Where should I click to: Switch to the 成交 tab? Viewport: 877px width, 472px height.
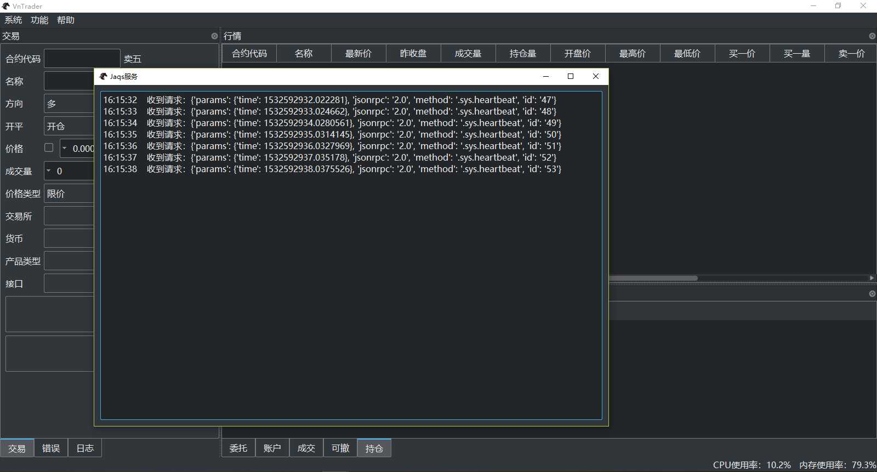(x=306, y=448)
